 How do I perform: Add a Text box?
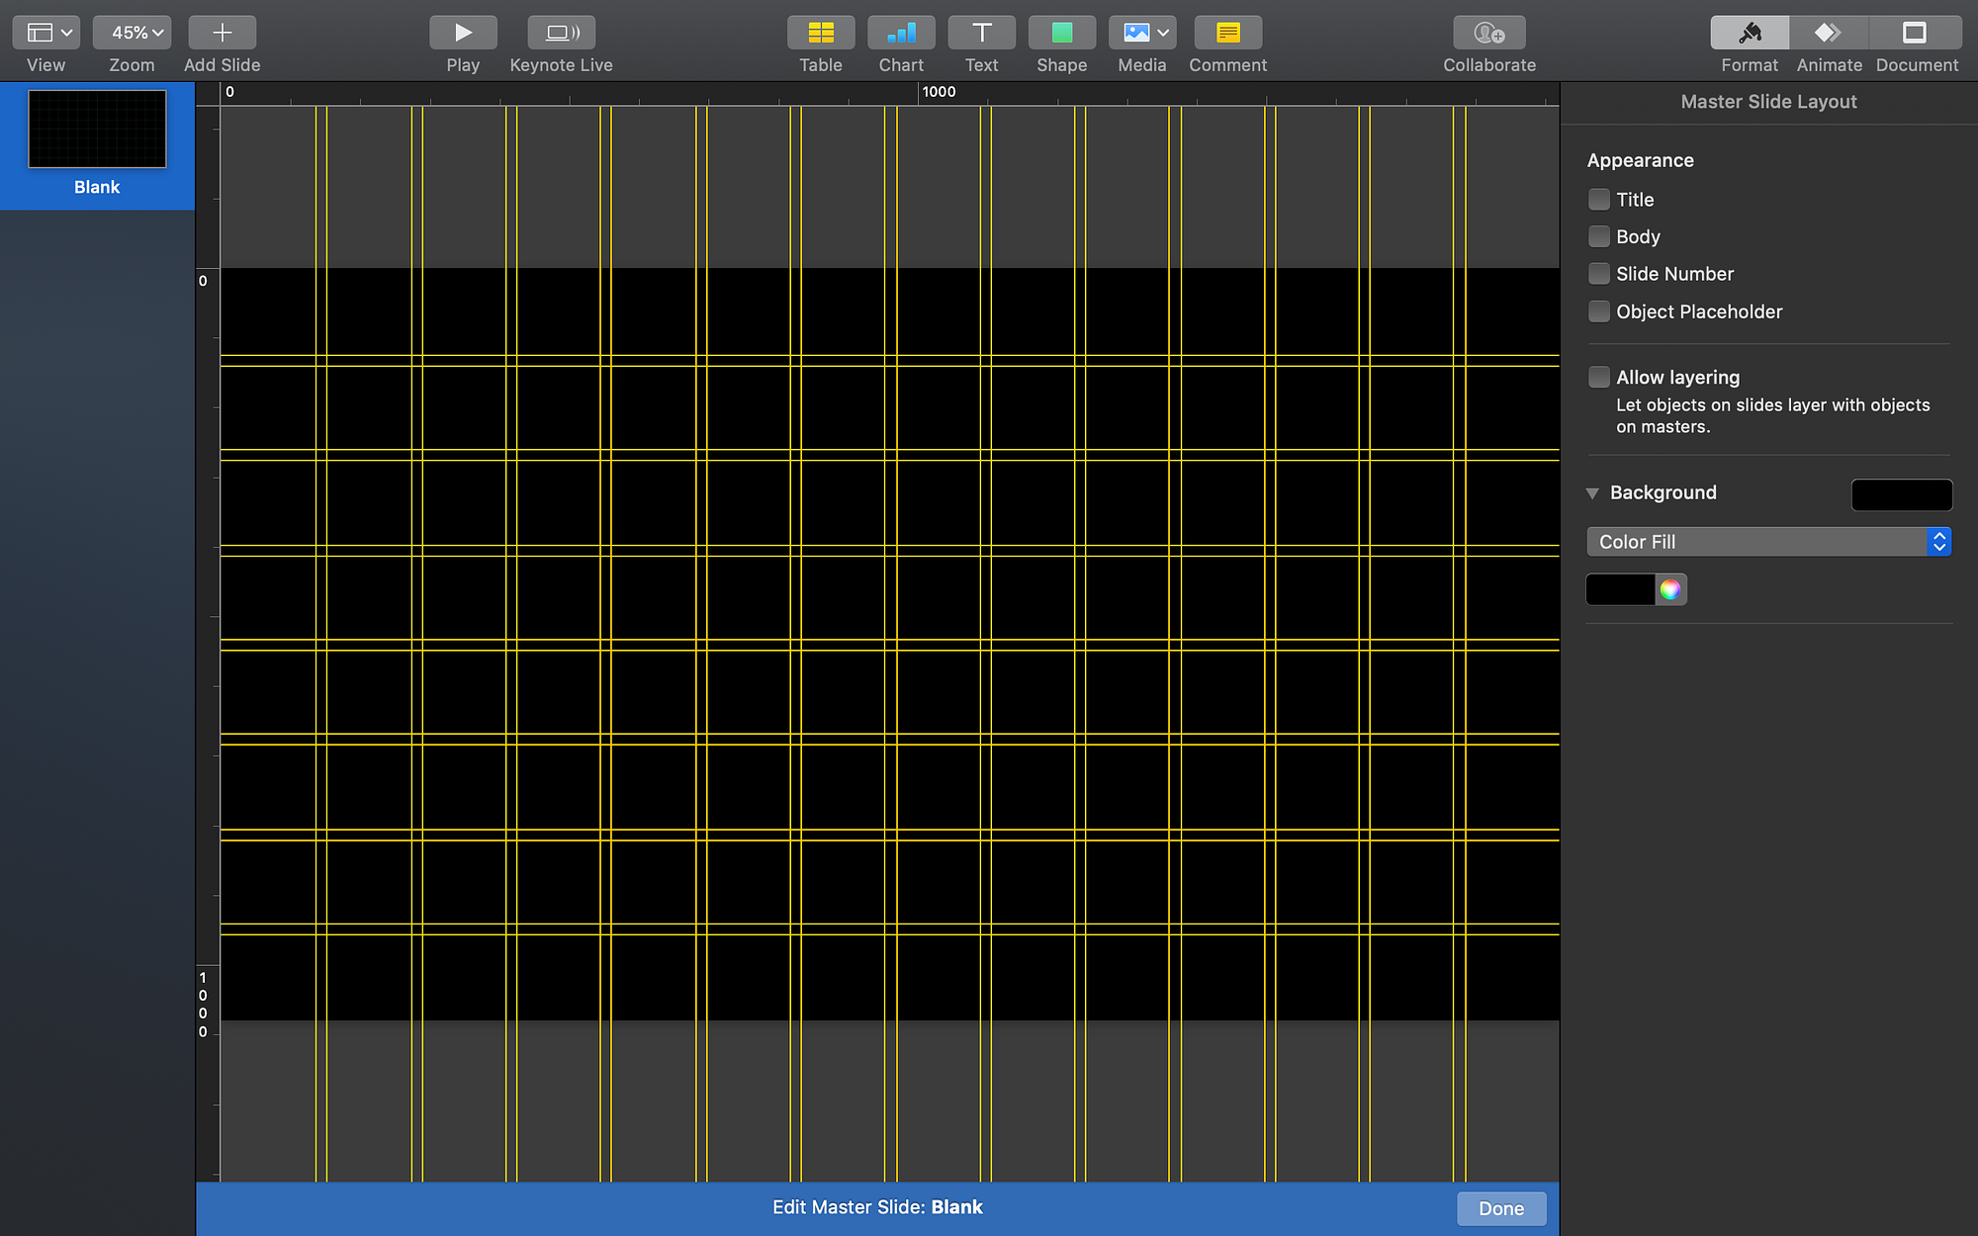[x=981, y=33]
